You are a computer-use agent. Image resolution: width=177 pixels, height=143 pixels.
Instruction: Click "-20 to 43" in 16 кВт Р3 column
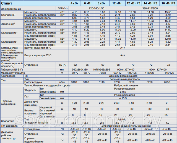click(167, 140)
